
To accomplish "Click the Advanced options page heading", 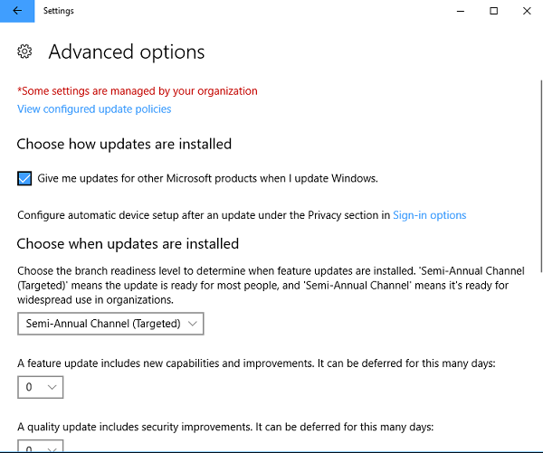I will pos(127,52).
